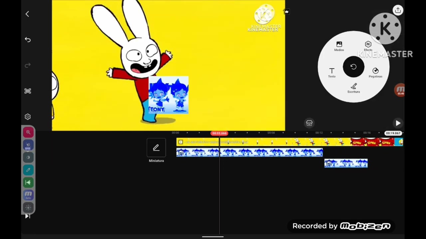Screen dimensions: 426x239
Task: Export the project with share icon
Action: click(x=398, y=10)
